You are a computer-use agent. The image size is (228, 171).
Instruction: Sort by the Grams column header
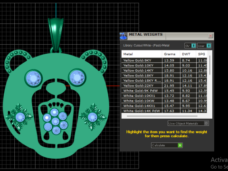pos(171,54)
